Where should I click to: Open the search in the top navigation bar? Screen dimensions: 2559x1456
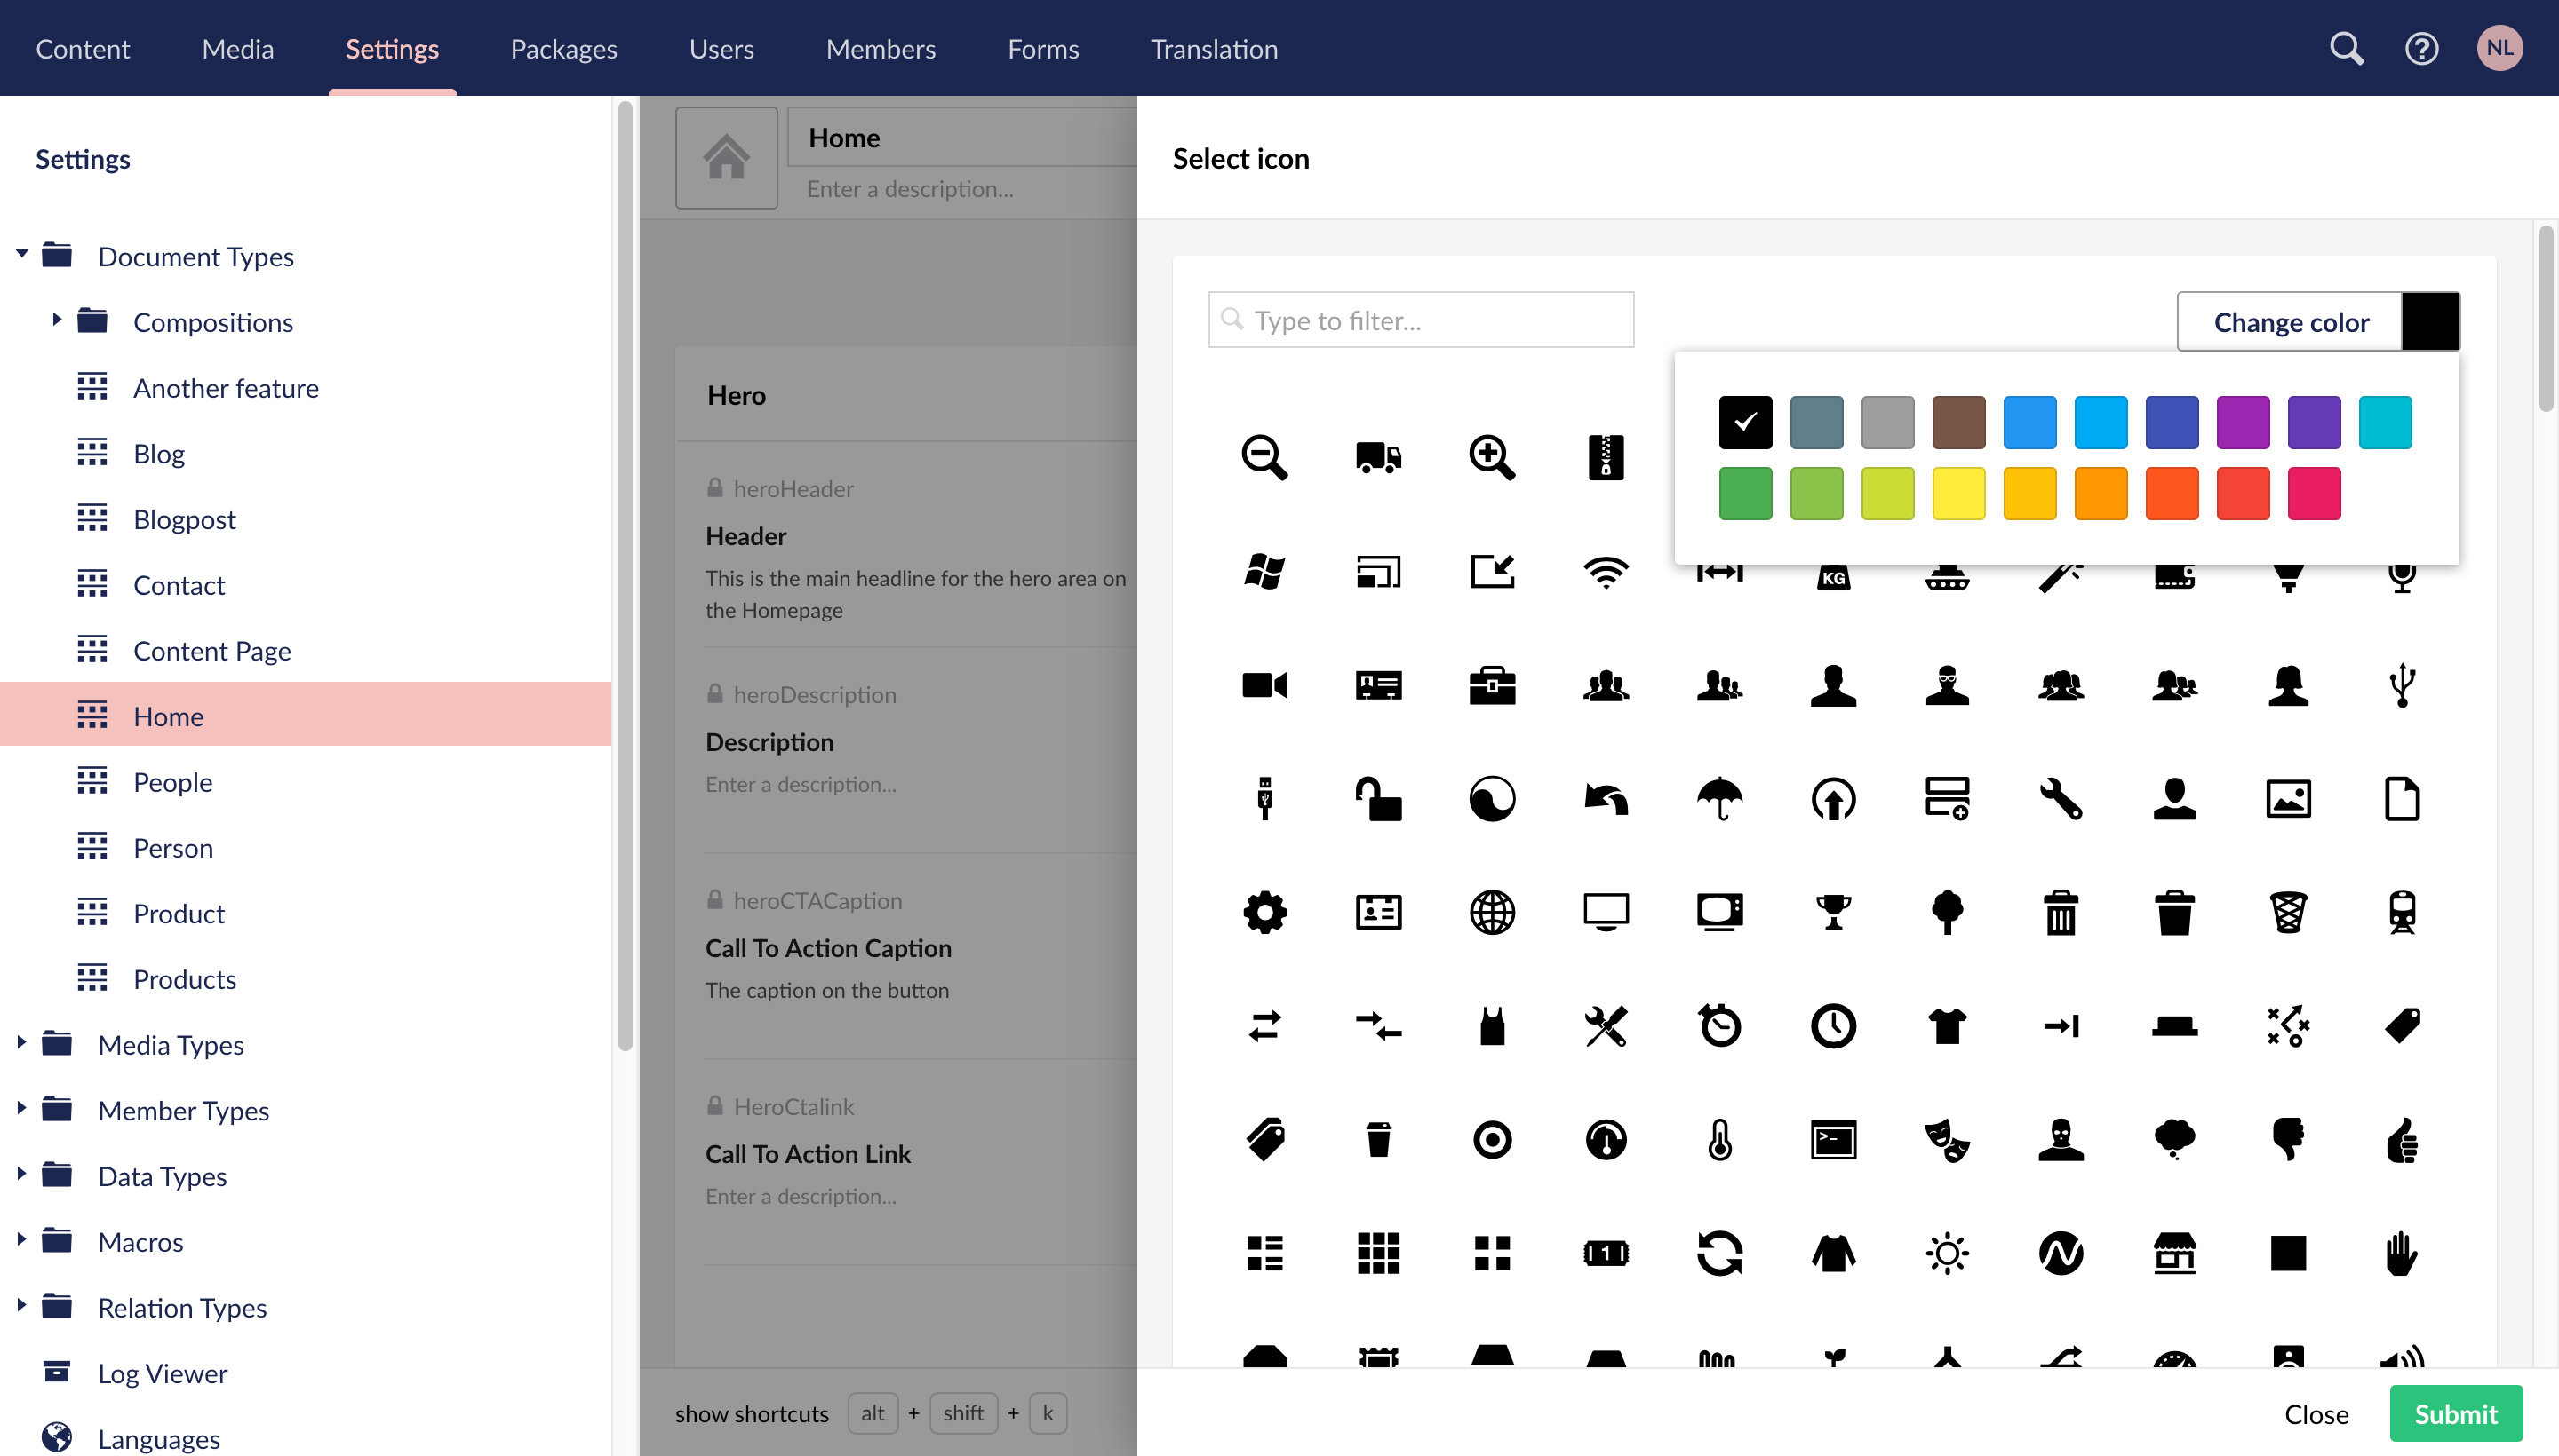point(2347,47)
